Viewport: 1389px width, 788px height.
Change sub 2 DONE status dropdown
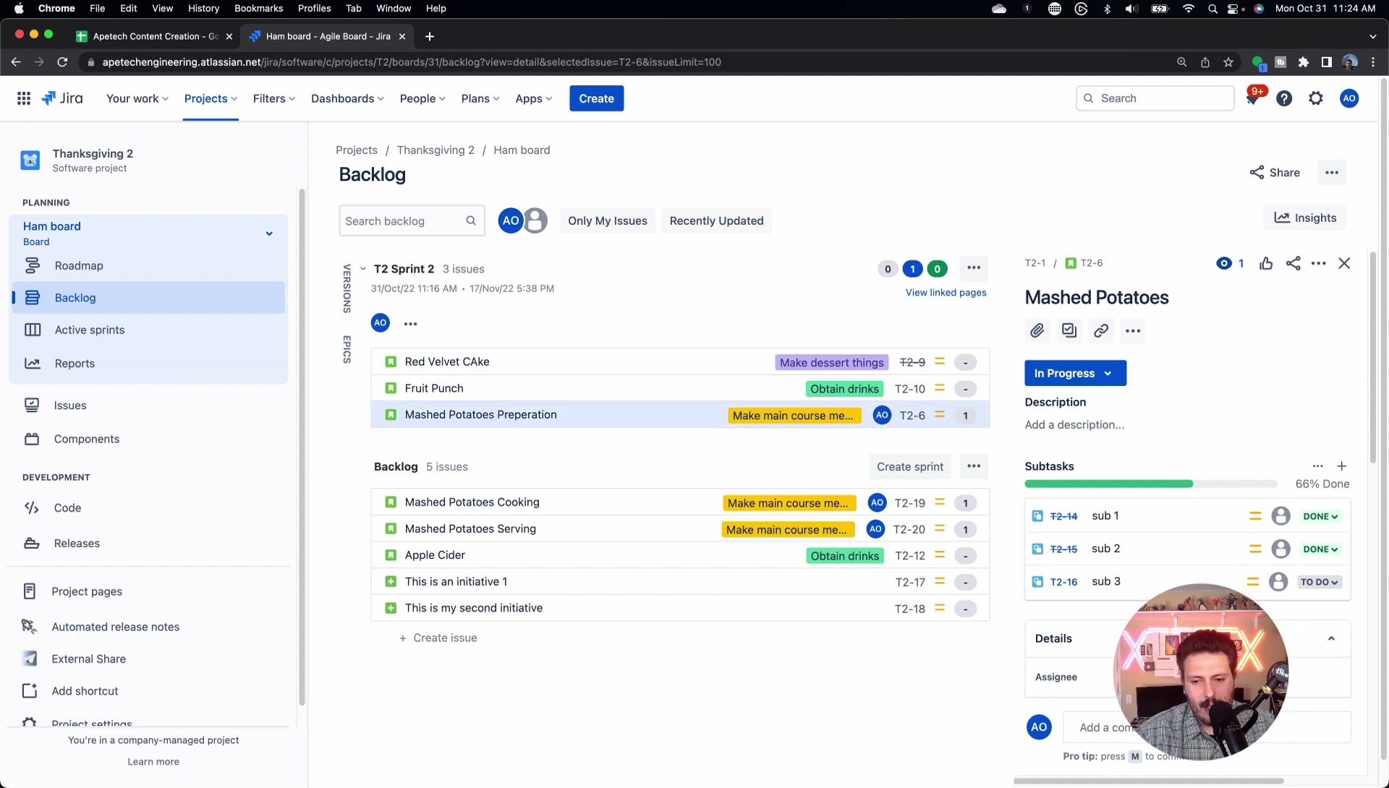tap(1320, 549)
